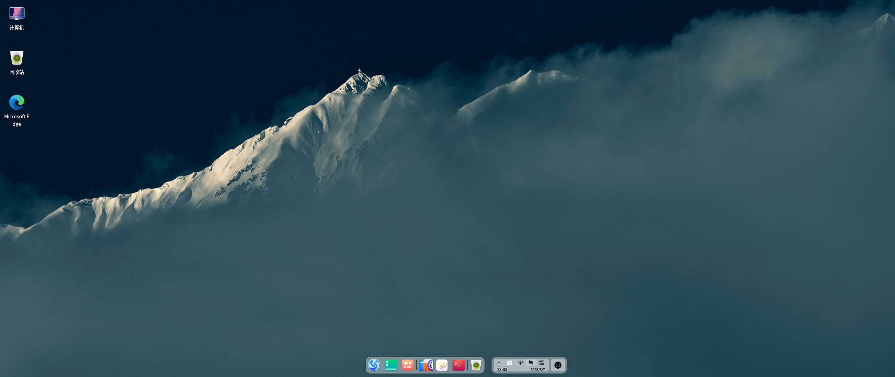The image size is (895, 377).
Task: Click the screenshot crop tray icon
Action: (531, 363)
